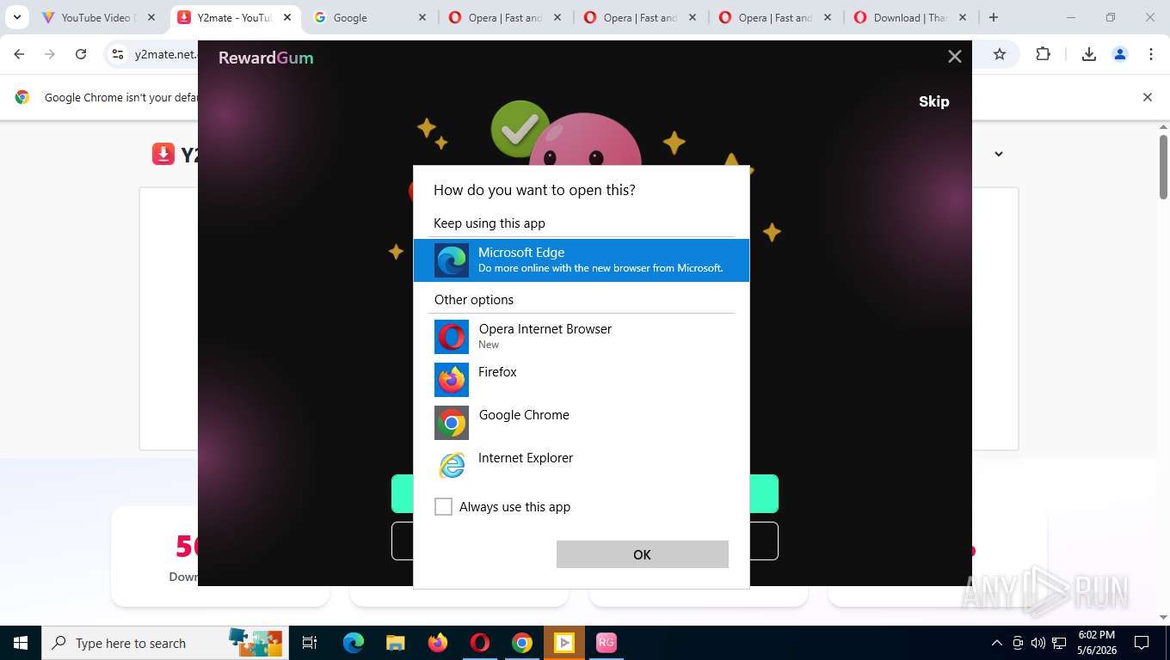Close the RewardGum overlay with the X
Screen dimensions: 1170x660
point(955,57)
